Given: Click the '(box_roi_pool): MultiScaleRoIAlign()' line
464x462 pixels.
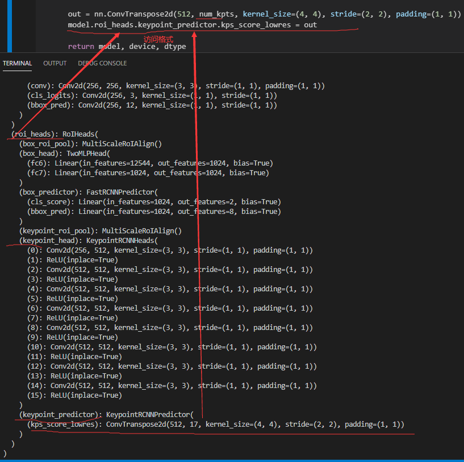Looking at the screenshot, I should (90, 144).
